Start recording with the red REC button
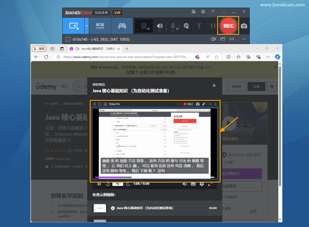 coord(228,26)
